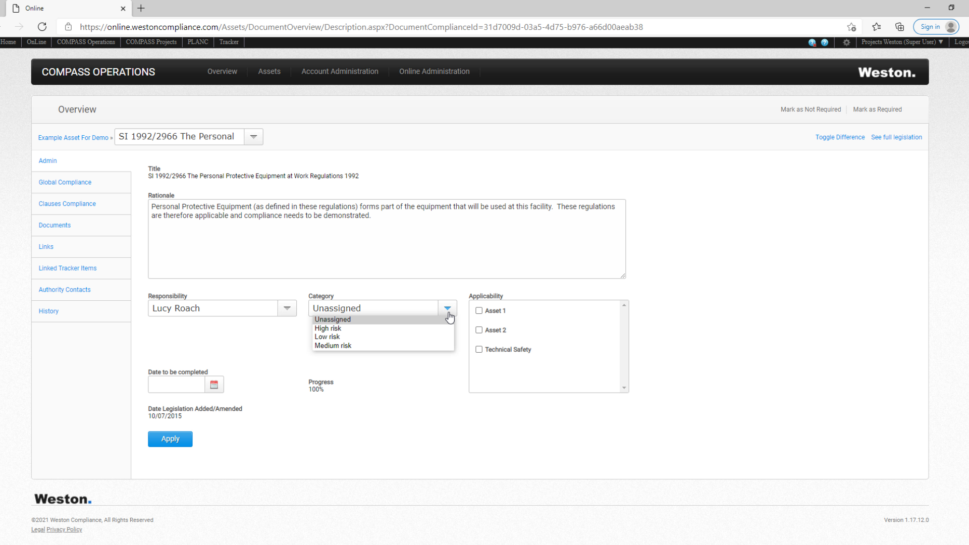This screenshot has width=969, height=545.
Task: Click the Apply button
Action: tap(170, 439)
